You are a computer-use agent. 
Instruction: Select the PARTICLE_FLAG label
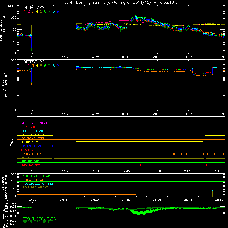[x=32, y=154]
